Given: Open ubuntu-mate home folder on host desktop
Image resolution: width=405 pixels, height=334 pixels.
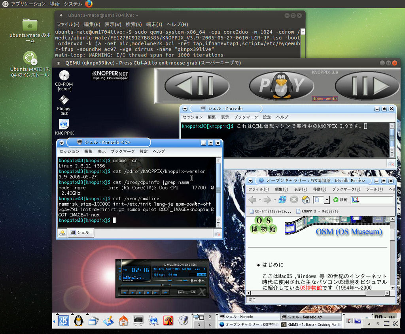Looking at the screenshot, I should [30, 30].
